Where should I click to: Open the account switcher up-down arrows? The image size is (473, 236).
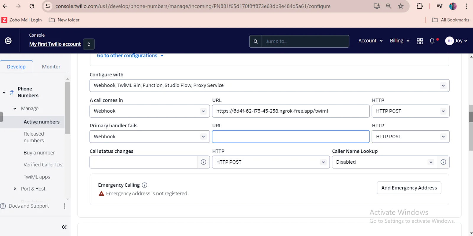pyautogui.click(x=89, y=44)
